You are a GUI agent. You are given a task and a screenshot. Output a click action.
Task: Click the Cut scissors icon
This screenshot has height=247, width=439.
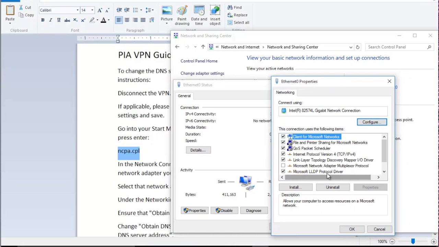[x=21, y=7]
